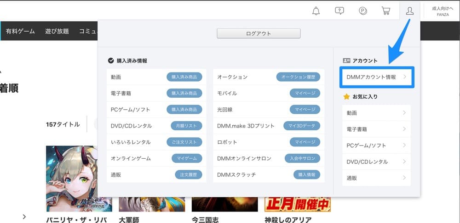Click the user account profile icon

[x=409, y=11]
